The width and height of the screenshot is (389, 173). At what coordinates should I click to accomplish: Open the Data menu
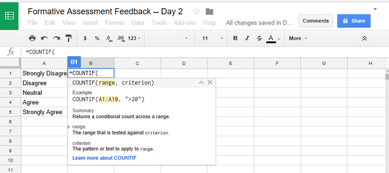138,23
